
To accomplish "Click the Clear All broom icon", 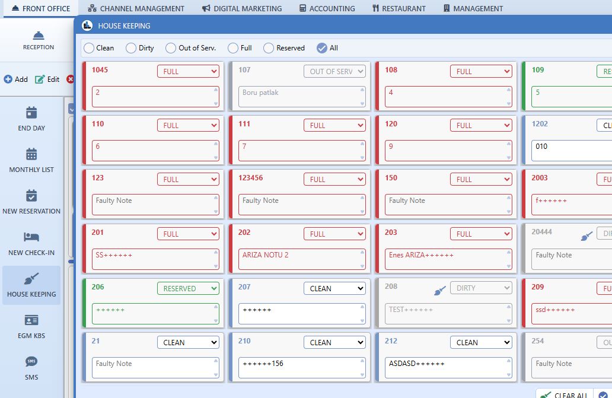I will click(545, 395).
